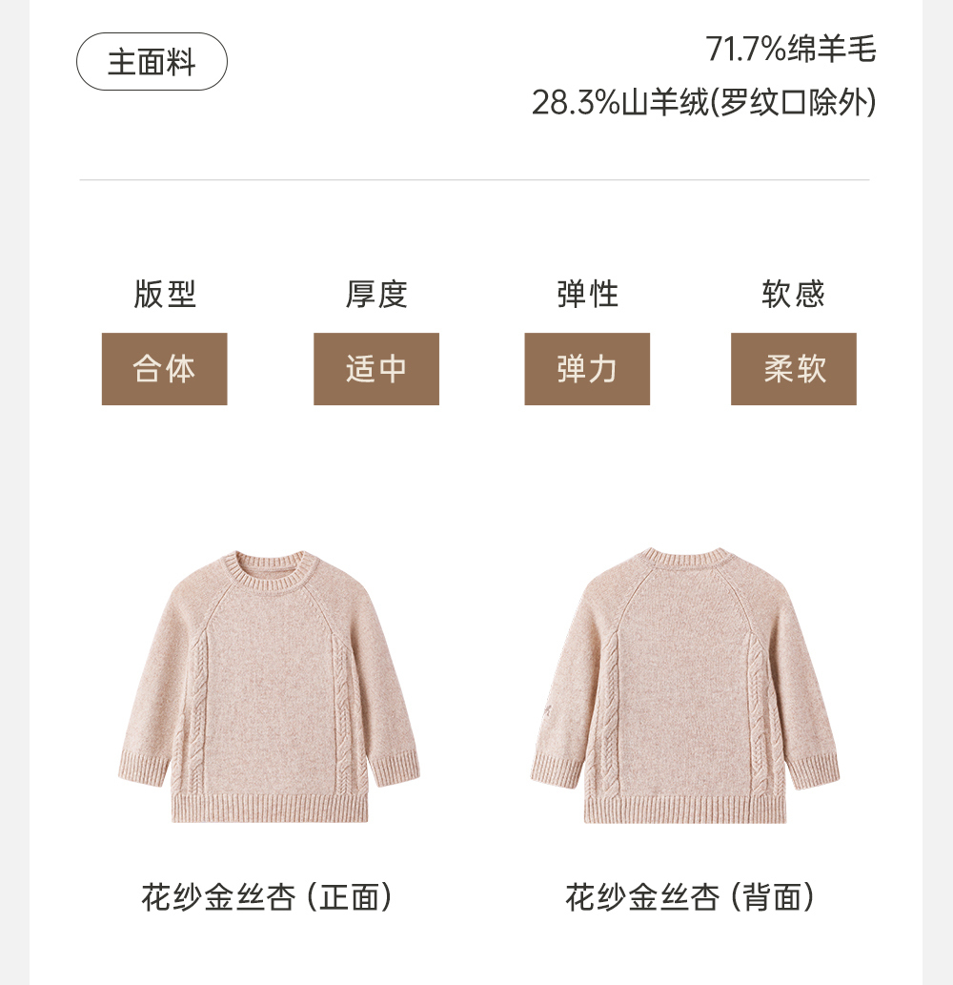
Task: Click the 软感 heading
Action: point(793,294)
